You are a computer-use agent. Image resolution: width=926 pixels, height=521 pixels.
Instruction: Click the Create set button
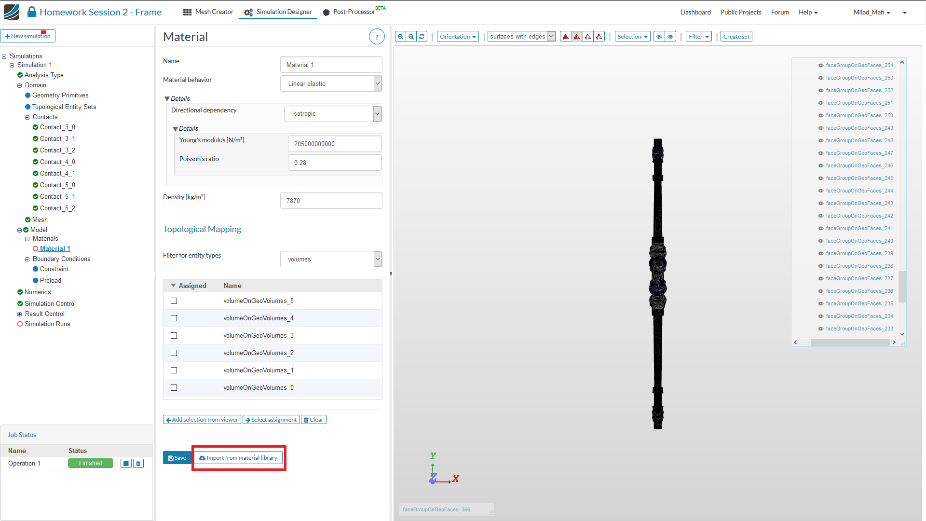click(736, 37)
